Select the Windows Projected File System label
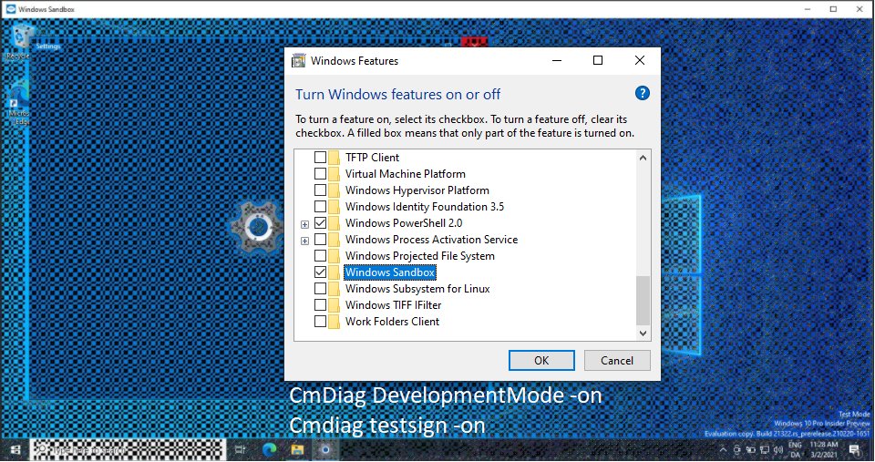875x462 pixels. click(x=419, y=256)
